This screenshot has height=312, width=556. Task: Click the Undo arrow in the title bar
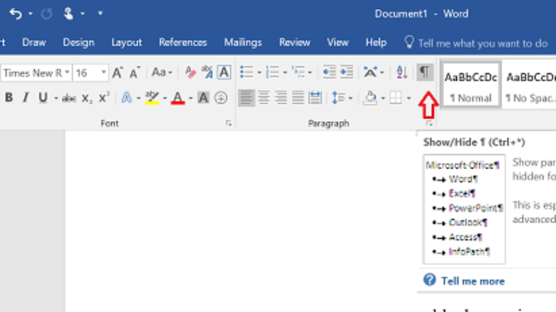16,14
